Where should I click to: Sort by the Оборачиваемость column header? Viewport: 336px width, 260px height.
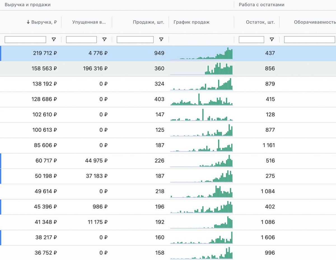(x=315, y=22)
